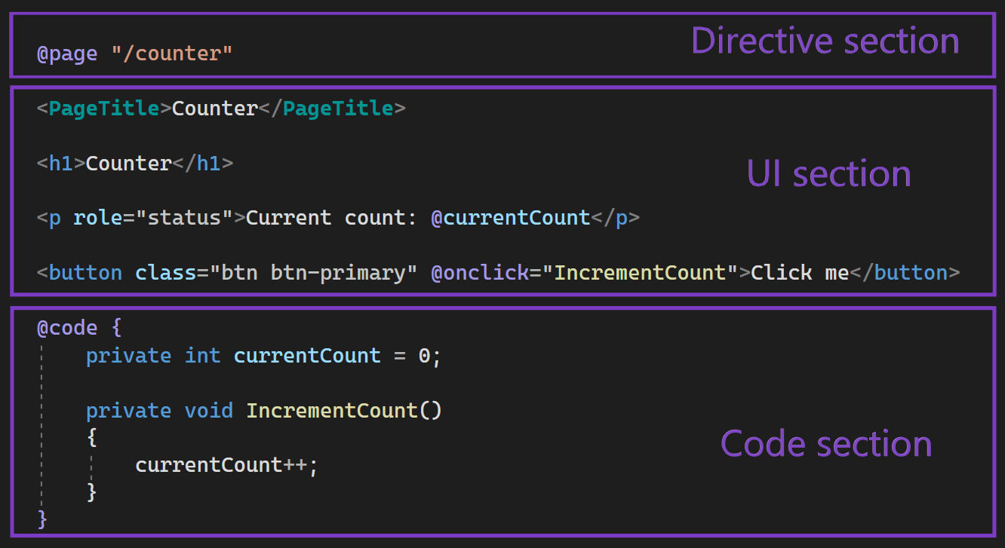
Task: Click the @code block keyword
Action: tap(67, 328)
